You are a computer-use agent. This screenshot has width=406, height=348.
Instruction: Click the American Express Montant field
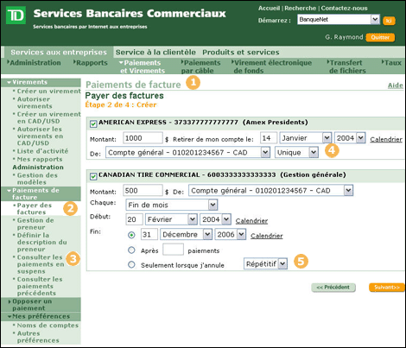click(143, 138)
